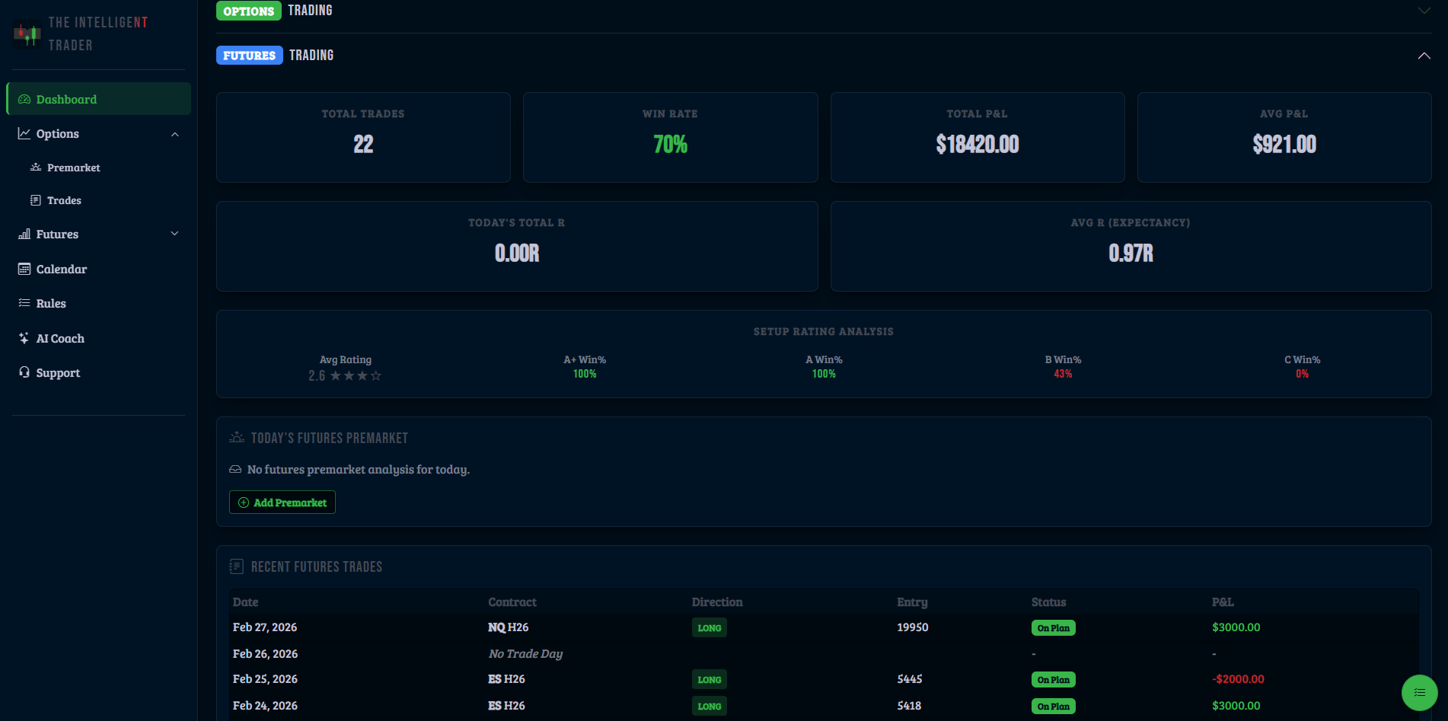
Task: Click the Add Premarket button
Action: pos(282,502)
